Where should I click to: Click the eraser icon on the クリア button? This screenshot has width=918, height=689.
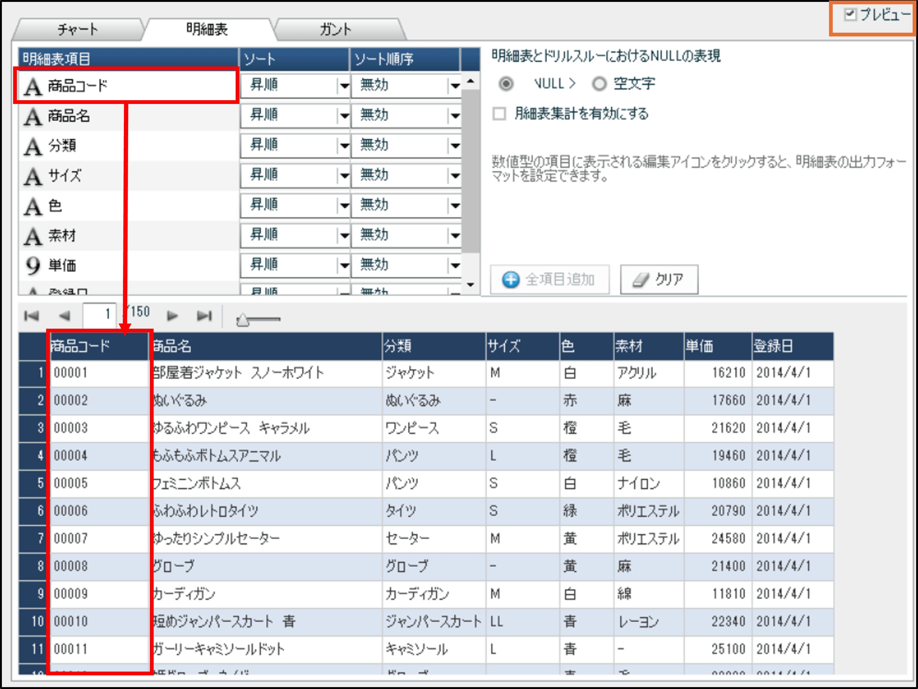point(641,280)
